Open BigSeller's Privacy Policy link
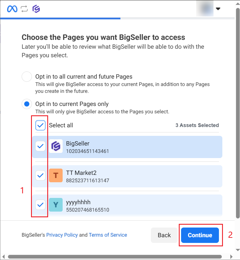240x260 pixels. [62, 235]
